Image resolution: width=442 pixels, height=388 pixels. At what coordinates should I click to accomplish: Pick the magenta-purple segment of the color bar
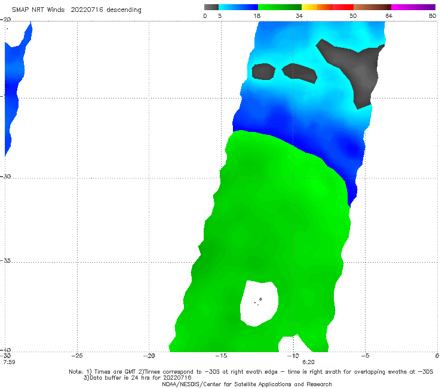[413, 7]
